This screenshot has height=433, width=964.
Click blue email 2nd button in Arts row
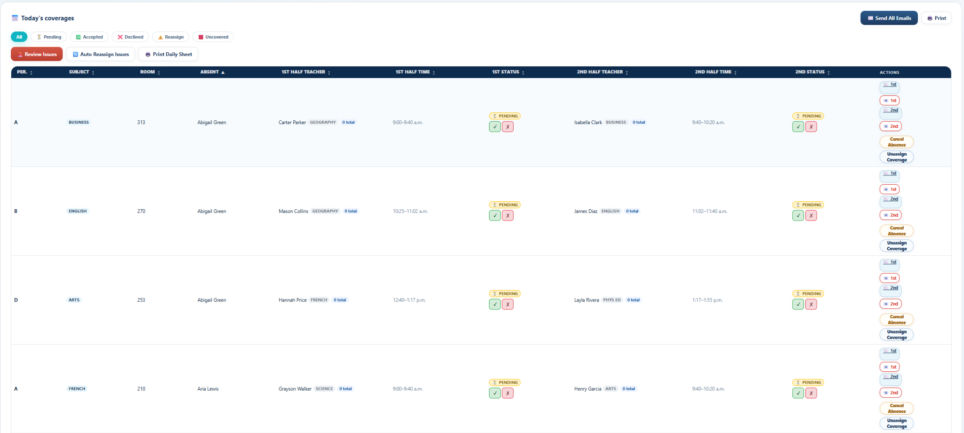[890, 291]
